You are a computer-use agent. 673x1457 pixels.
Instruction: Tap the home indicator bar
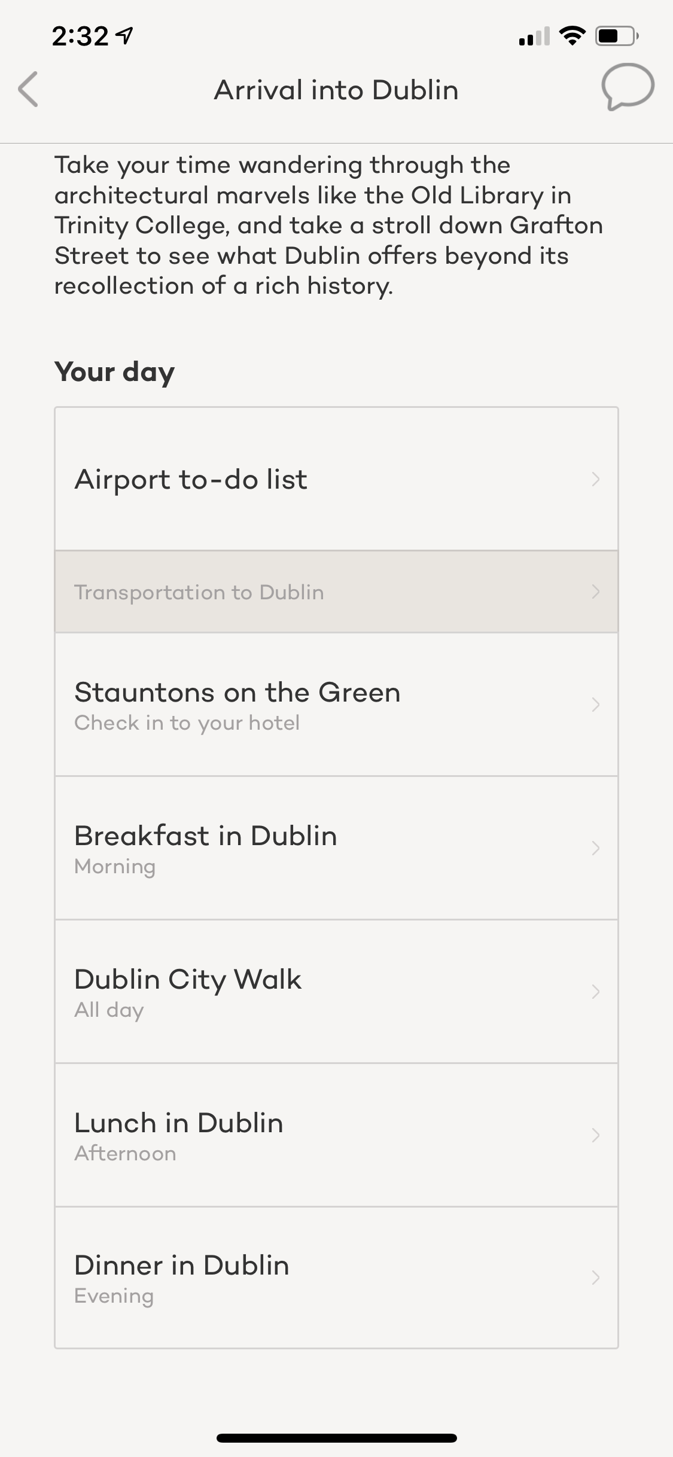pos(336,1438)
